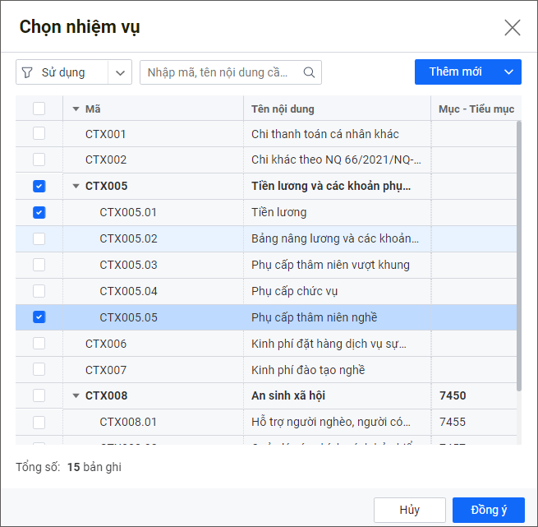This screenshot has height=527, width=538.
Task: Click the Tên nội dung column header
Action: click(336, 109)
